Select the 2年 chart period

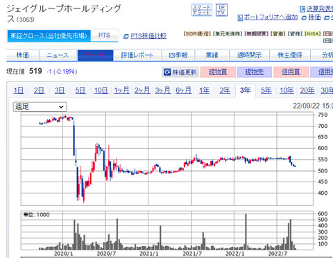[x=225, y=90]
